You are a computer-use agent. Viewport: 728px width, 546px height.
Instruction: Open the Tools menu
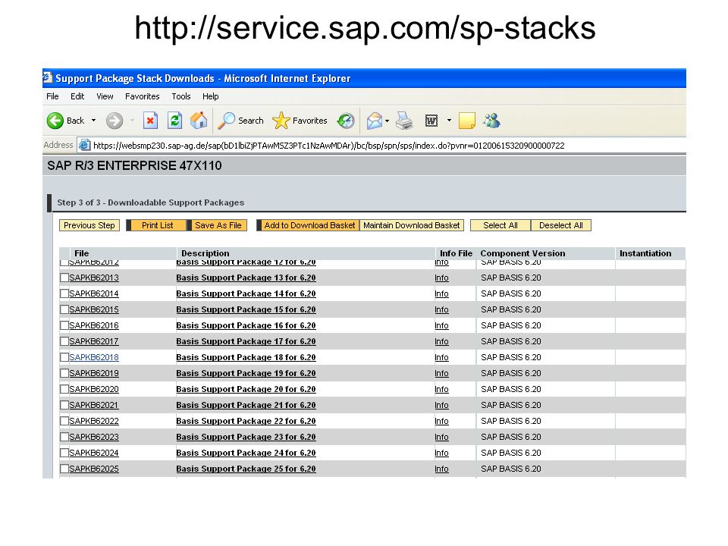[181, 96]
